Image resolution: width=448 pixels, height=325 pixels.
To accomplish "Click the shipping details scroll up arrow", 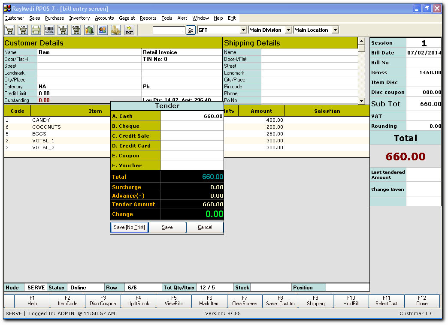I will [x=361, y=41].
